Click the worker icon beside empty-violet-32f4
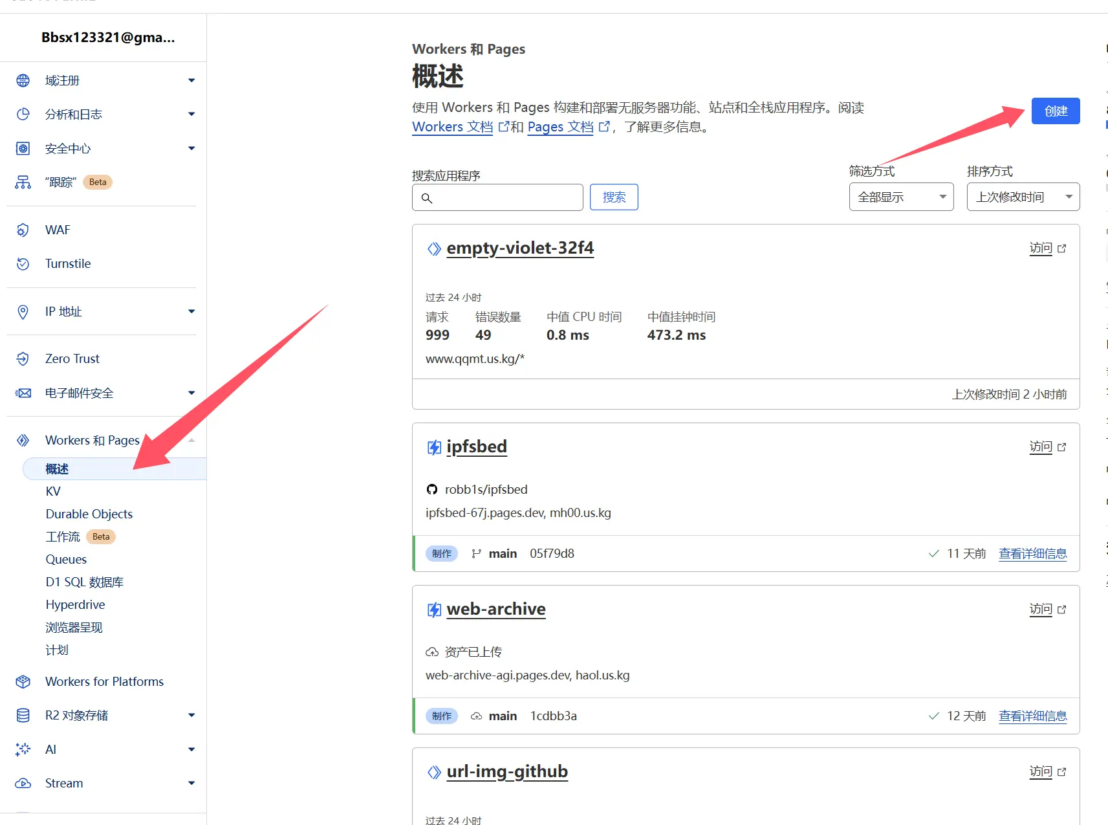1108x825 pixels. pos(434,248)
